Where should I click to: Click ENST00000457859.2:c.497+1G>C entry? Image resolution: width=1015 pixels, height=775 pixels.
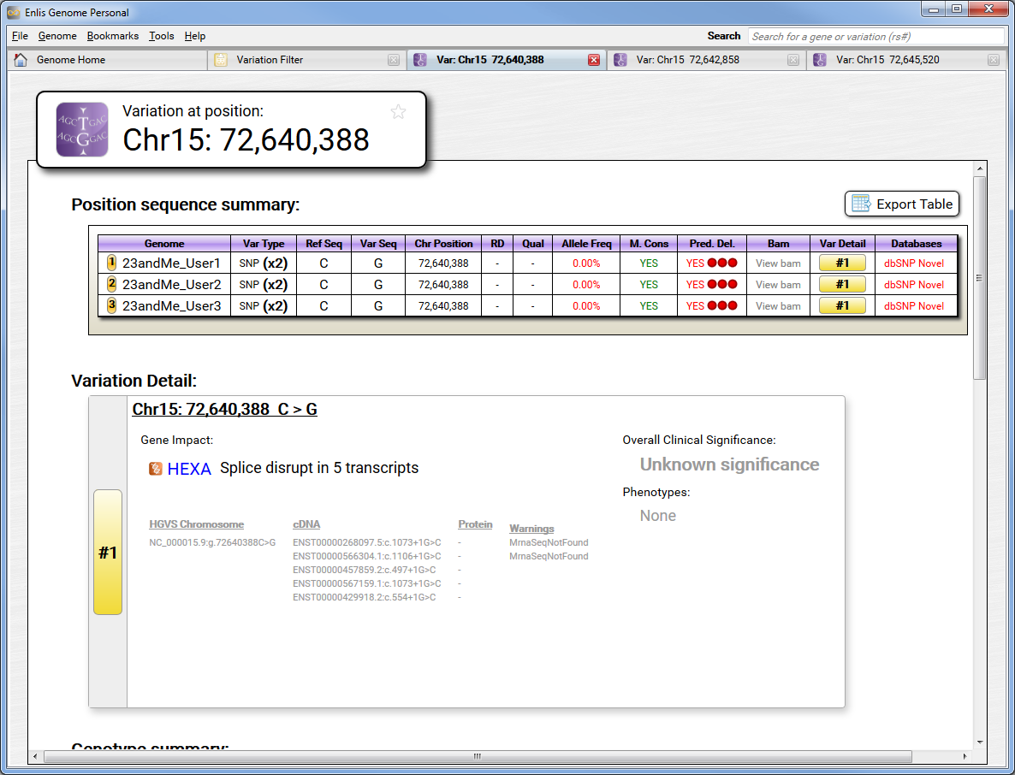pyautogui.click(x=365, y=570)
